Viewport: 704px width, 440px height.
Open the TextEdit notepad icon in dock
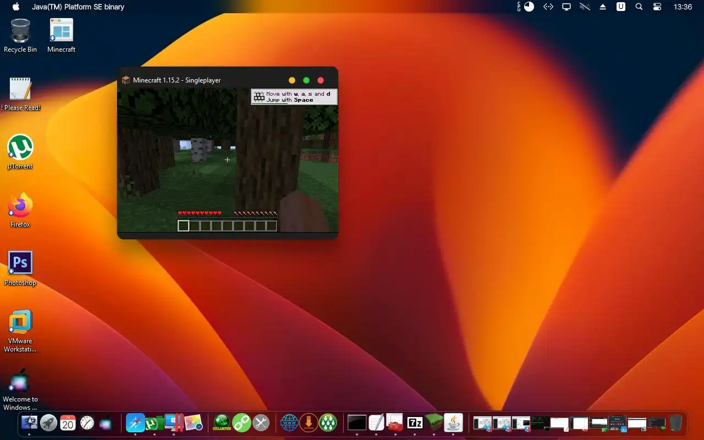(x=376, y=422)
